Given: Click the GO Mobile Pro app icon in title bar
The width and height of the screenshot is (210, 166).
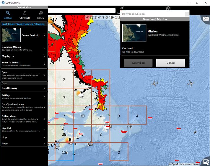Looking at the screenshot, I should pos(3,3).
